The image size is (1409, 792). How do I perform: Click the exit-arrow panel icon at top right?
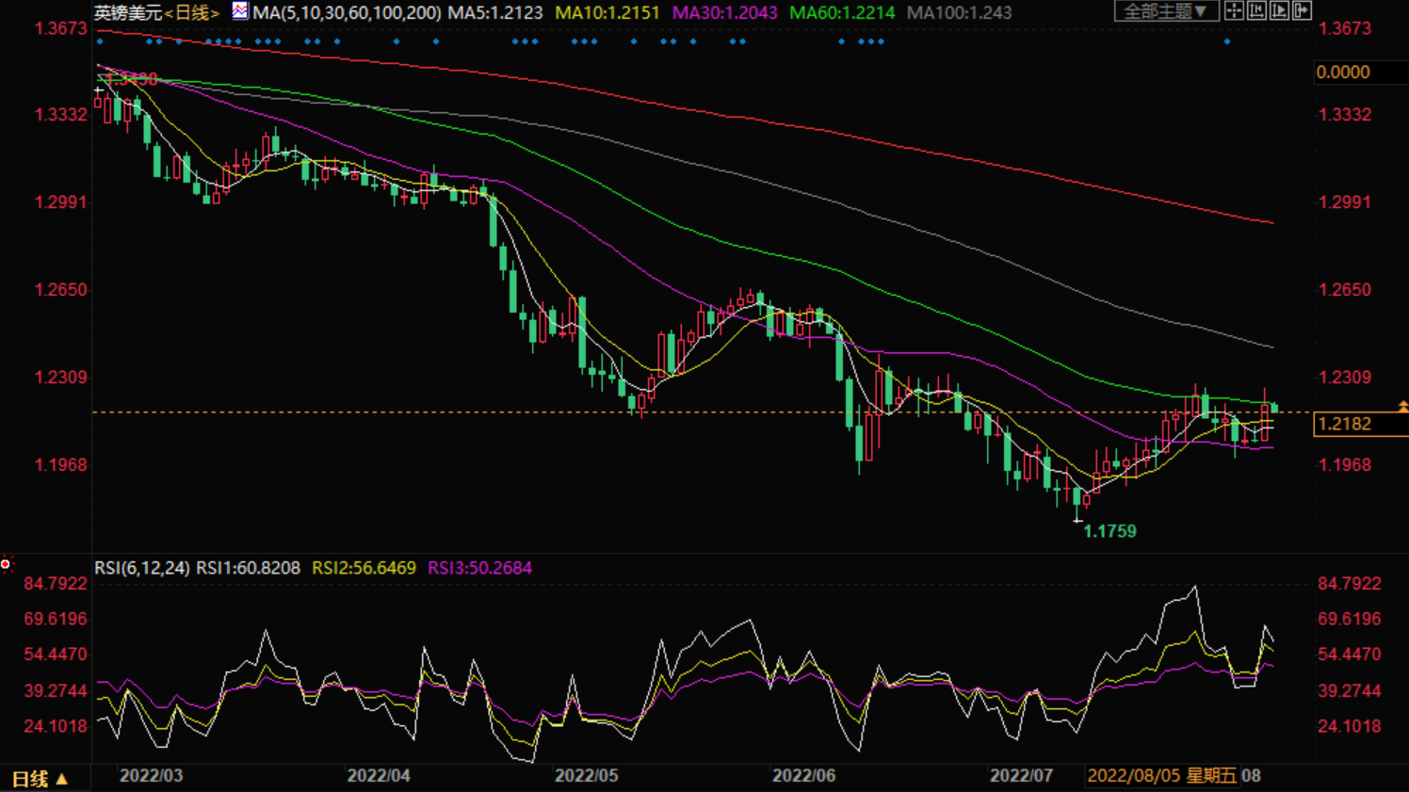pyautogui.click(x=1302, y=11)
